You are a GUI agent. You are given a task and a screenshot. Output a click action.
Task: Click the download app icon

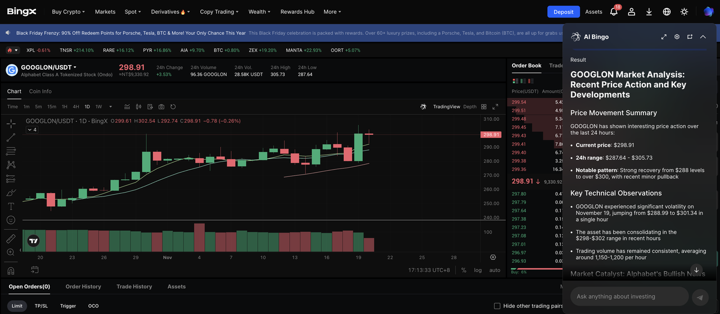pos(649,12)
